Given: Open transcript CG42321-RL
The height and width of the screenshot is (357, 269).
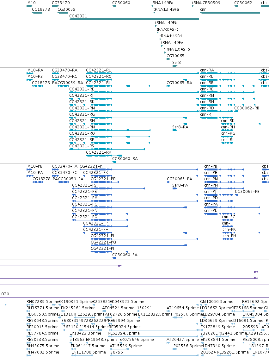Looking at the screenshot, I should pos(98,70).
